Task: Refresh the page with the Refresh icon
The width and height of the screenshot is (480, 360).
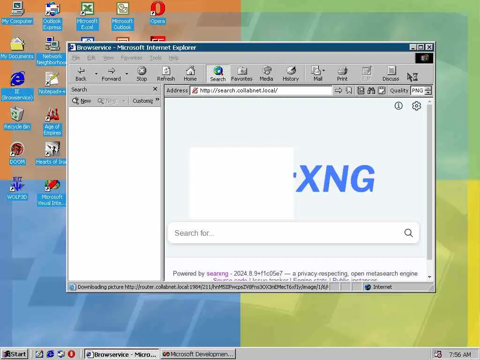Action: point(166,74)
